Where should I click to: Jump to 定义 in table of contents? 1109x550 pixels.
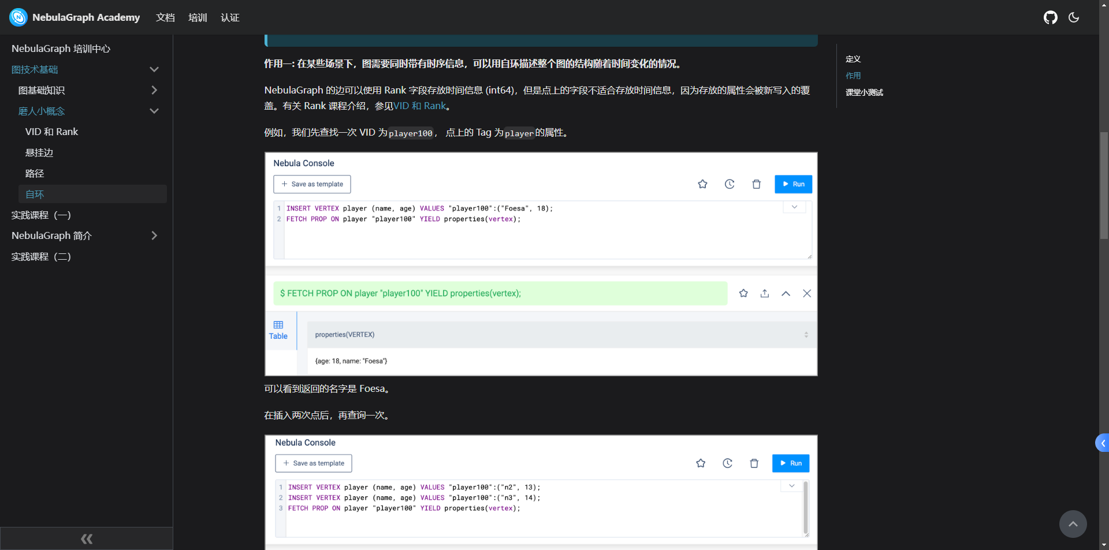853,59
